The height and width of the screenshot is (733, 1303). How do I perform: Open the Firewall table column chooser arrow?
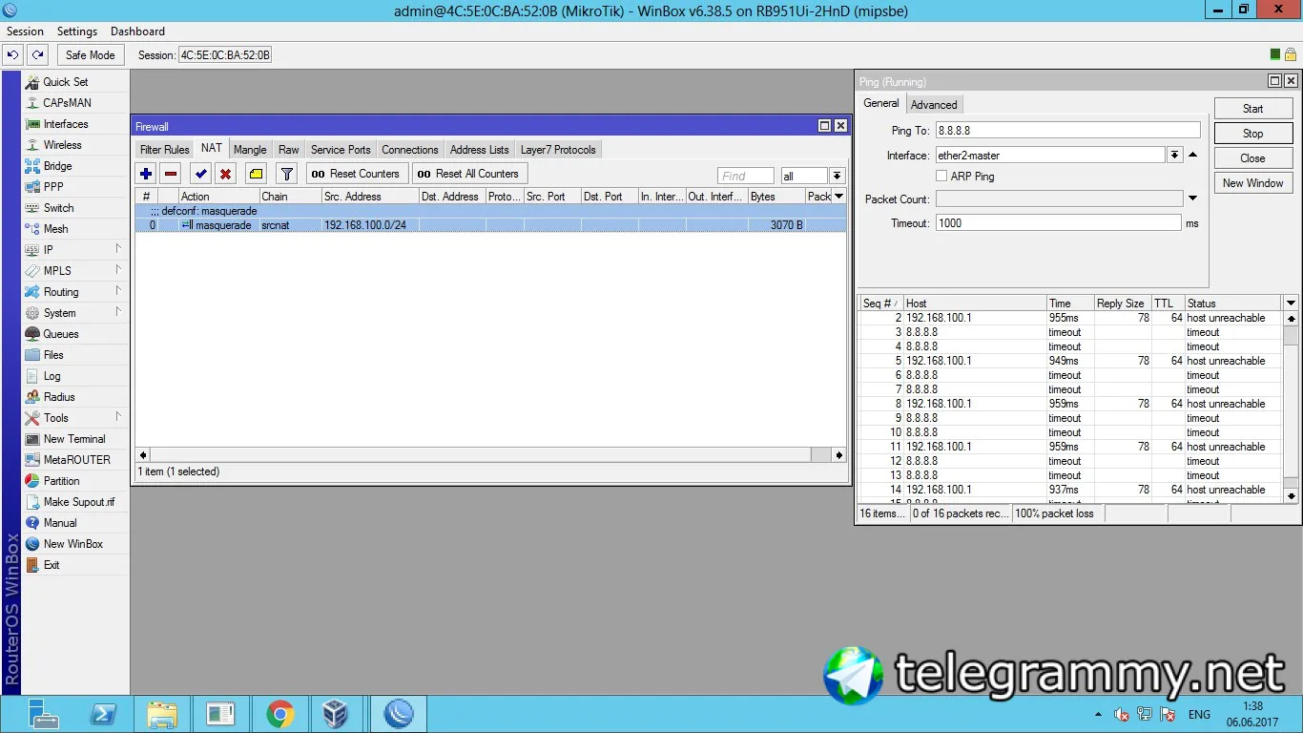point(838,197)
